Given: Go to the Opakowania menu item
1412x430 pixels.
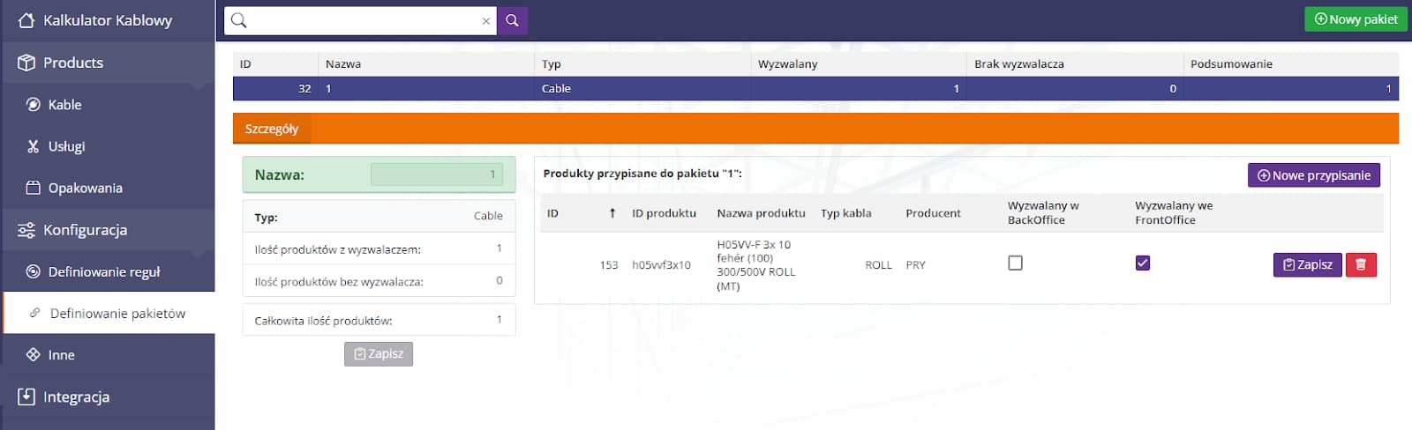Looking at the screenshot, I should [85, 188].
